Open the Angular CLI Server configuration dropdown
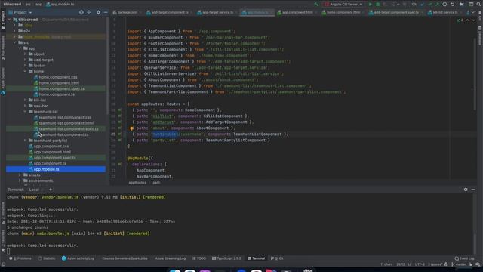 [343, 5]
